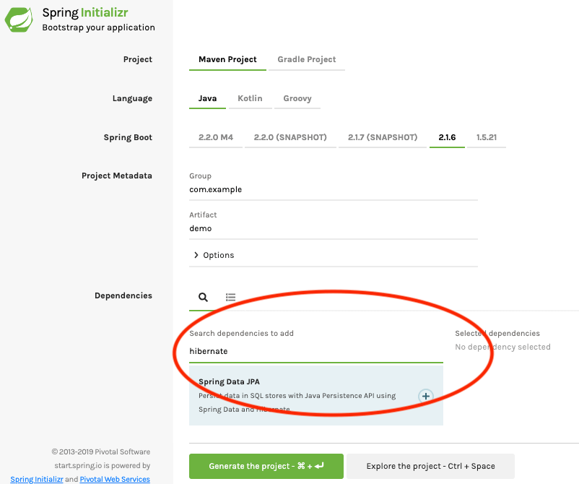Edit the Group field com.example
Viewport: 579px width, 484px height.
334,189
